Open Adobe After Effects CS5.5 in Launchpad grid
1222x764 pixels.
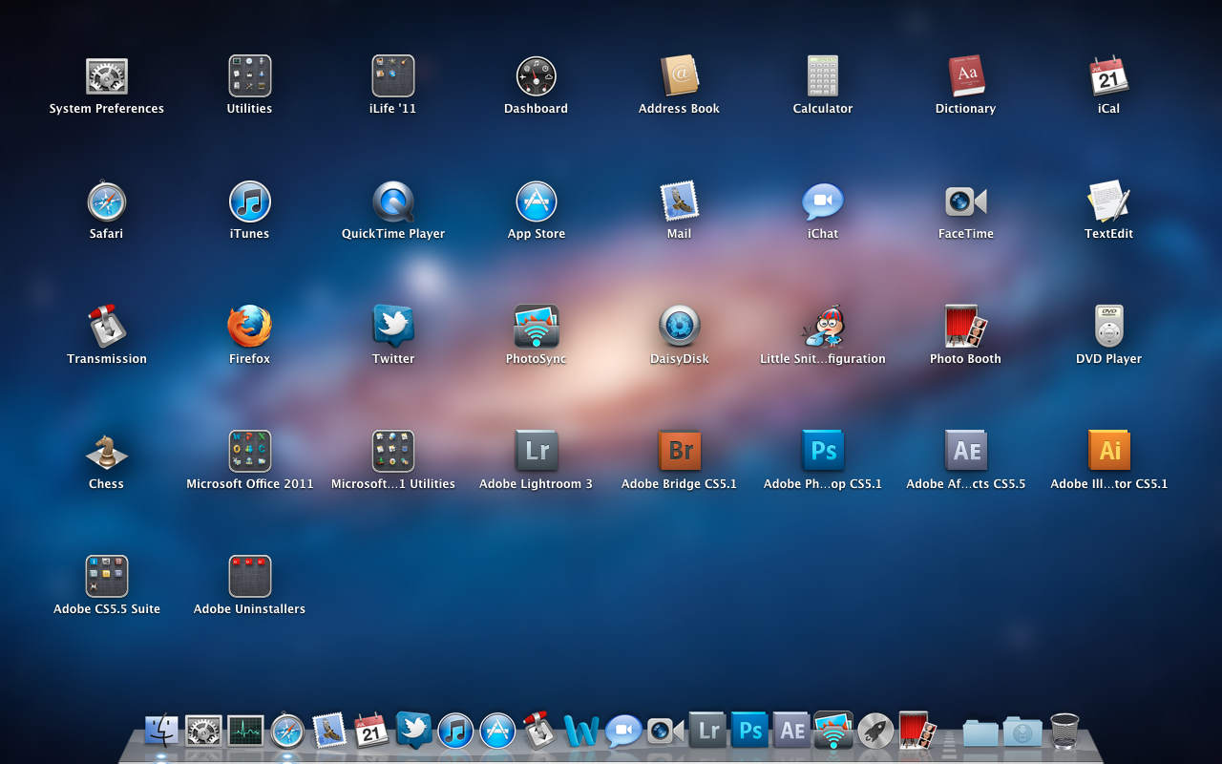pyautogui.click(x=966, y=452)
